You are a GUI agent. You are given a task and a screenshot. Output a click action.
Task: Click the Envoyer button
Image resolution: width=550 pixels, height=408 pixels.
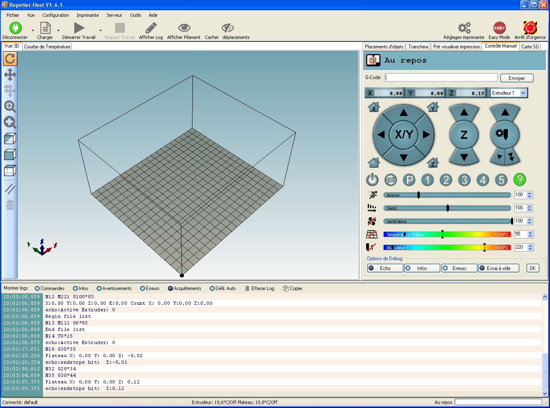coord(516,78)
